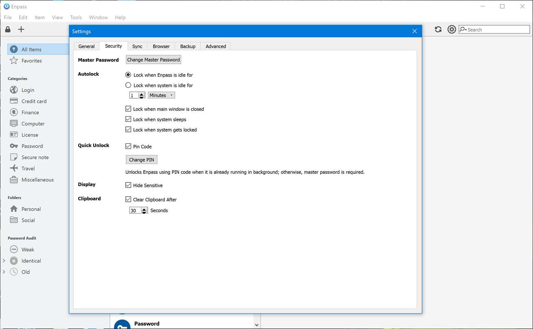Open Weak password audit icon
The image size is (533, 329).
14,249
